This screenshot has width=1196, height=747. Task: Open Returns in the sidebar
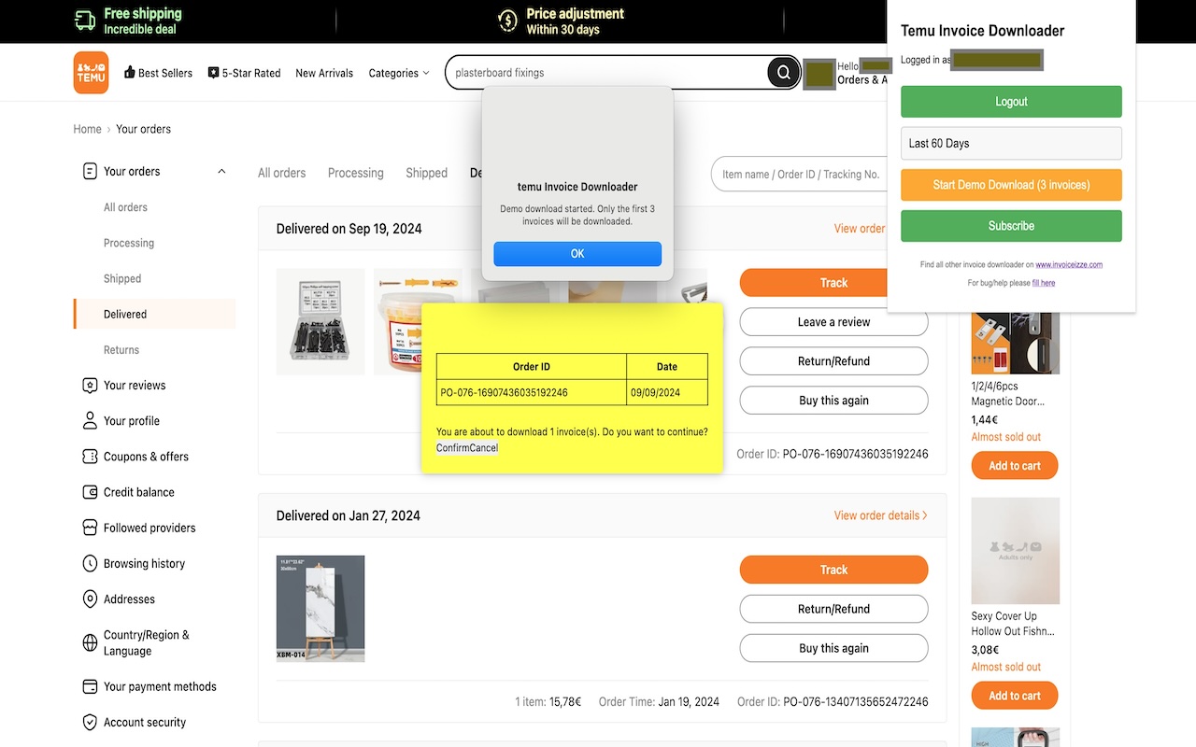pyautogui.click(x=121, y=349)
